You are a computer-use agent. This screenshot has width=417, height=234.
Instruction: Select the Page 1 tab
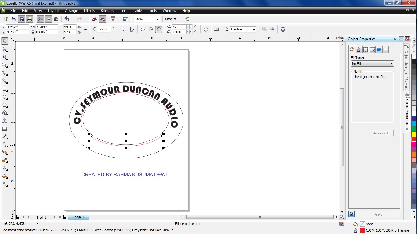78,217
